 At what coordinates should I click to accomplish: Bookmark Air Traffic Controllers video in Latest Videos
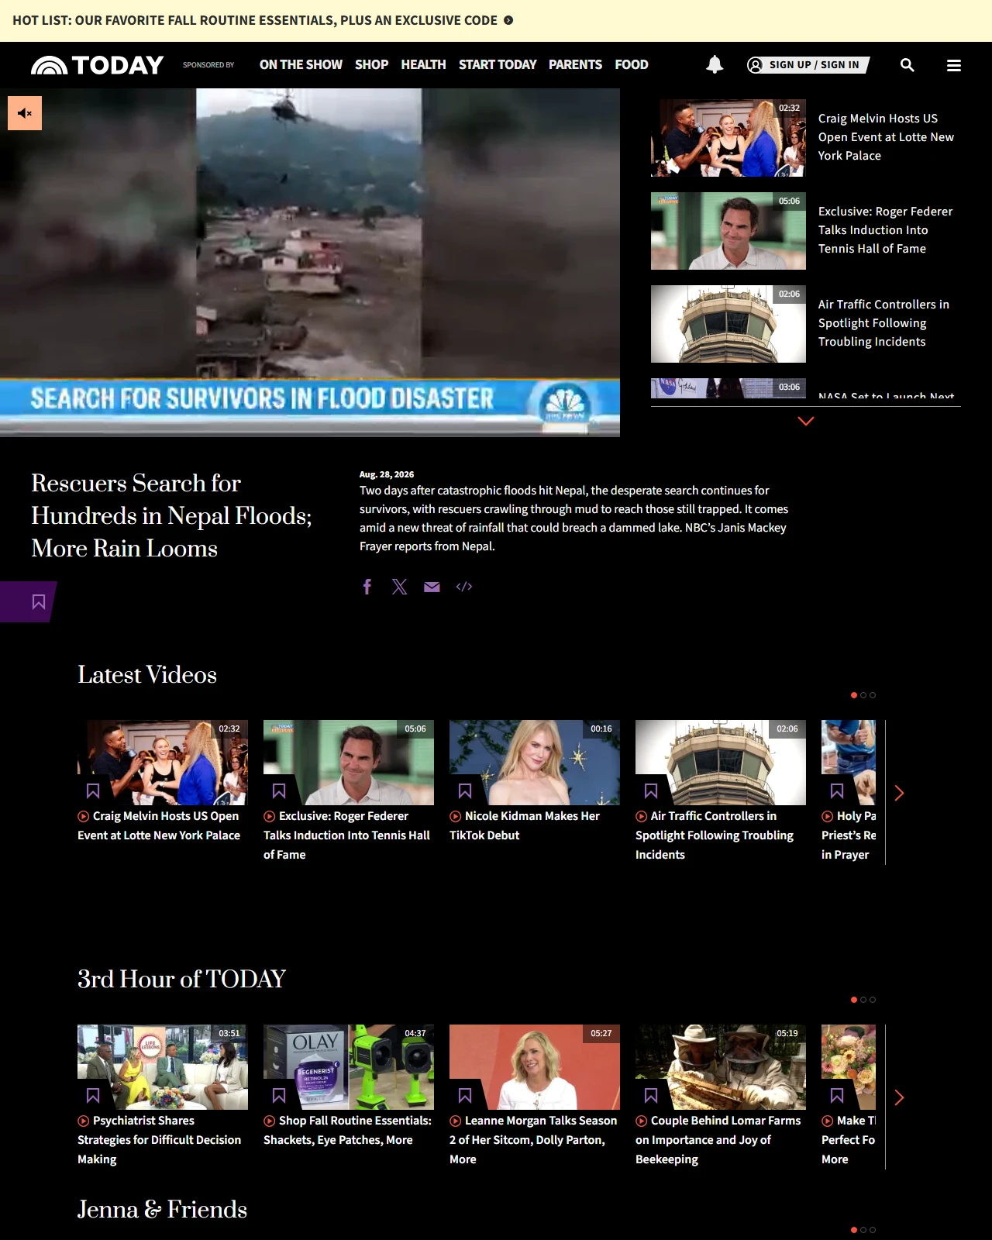[651, 791]
